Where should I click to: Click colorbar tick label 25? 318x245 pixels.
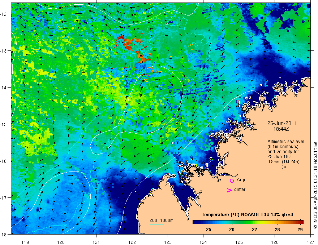click(209, 230)
